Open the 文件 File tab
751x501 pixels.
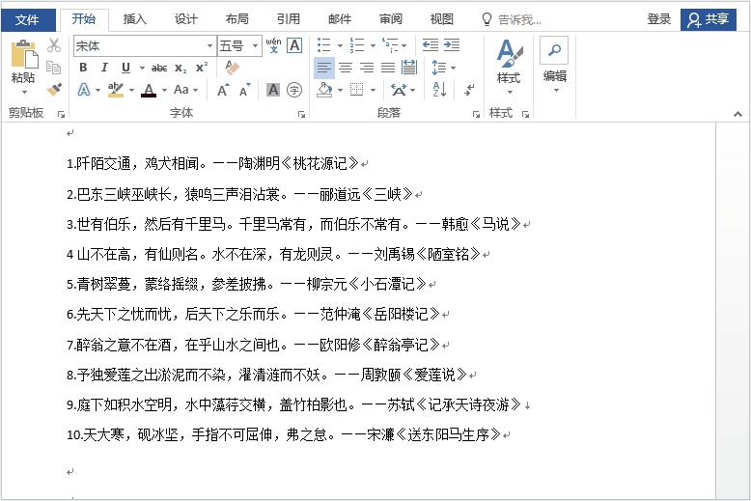tap(27, 19)
